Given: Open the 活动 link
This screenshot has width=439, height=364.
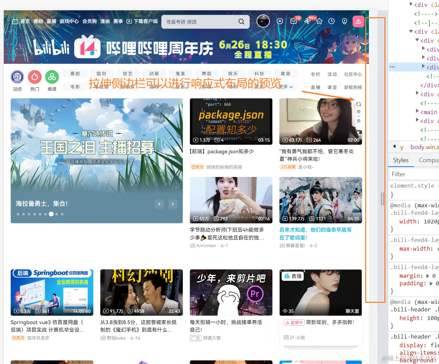Looking at the screenshot, I should click(x=332, y=74).
